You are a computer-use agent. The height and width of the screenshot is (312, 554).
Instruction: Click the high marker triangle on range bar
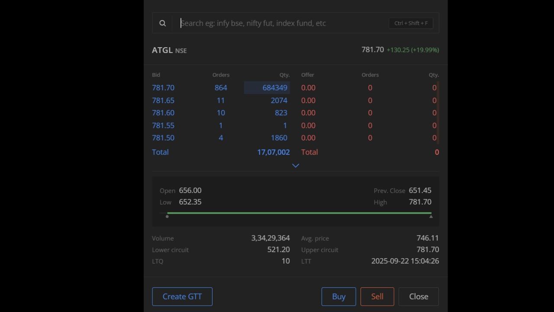tap(431, 216)
